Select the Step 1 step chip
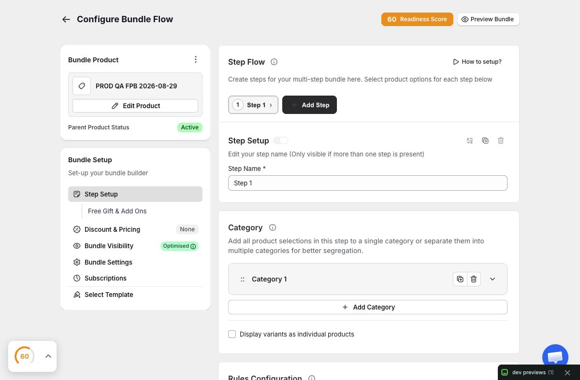This screenshot has width=580, height=380. [x=253, y=105]
